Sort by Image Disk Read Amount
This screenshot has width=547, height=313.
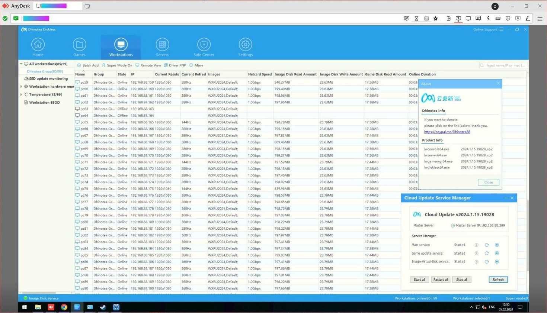tap(295, 74)
